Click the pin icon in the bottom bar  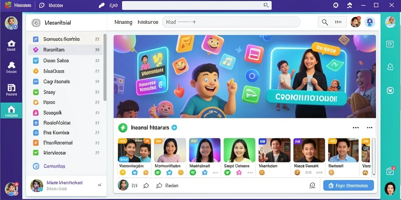(146, 186)
